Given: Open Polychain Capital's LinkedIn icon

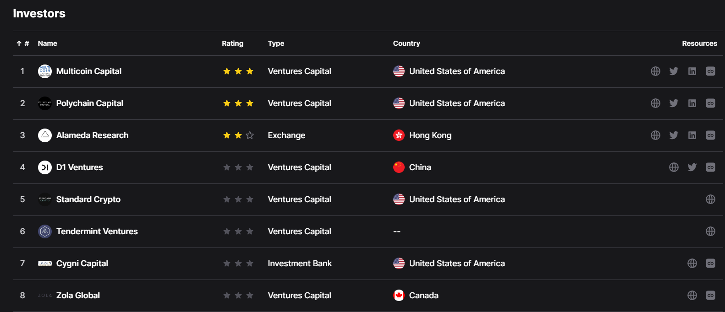Looking at the screenshot, I should (x=692, y=103).
